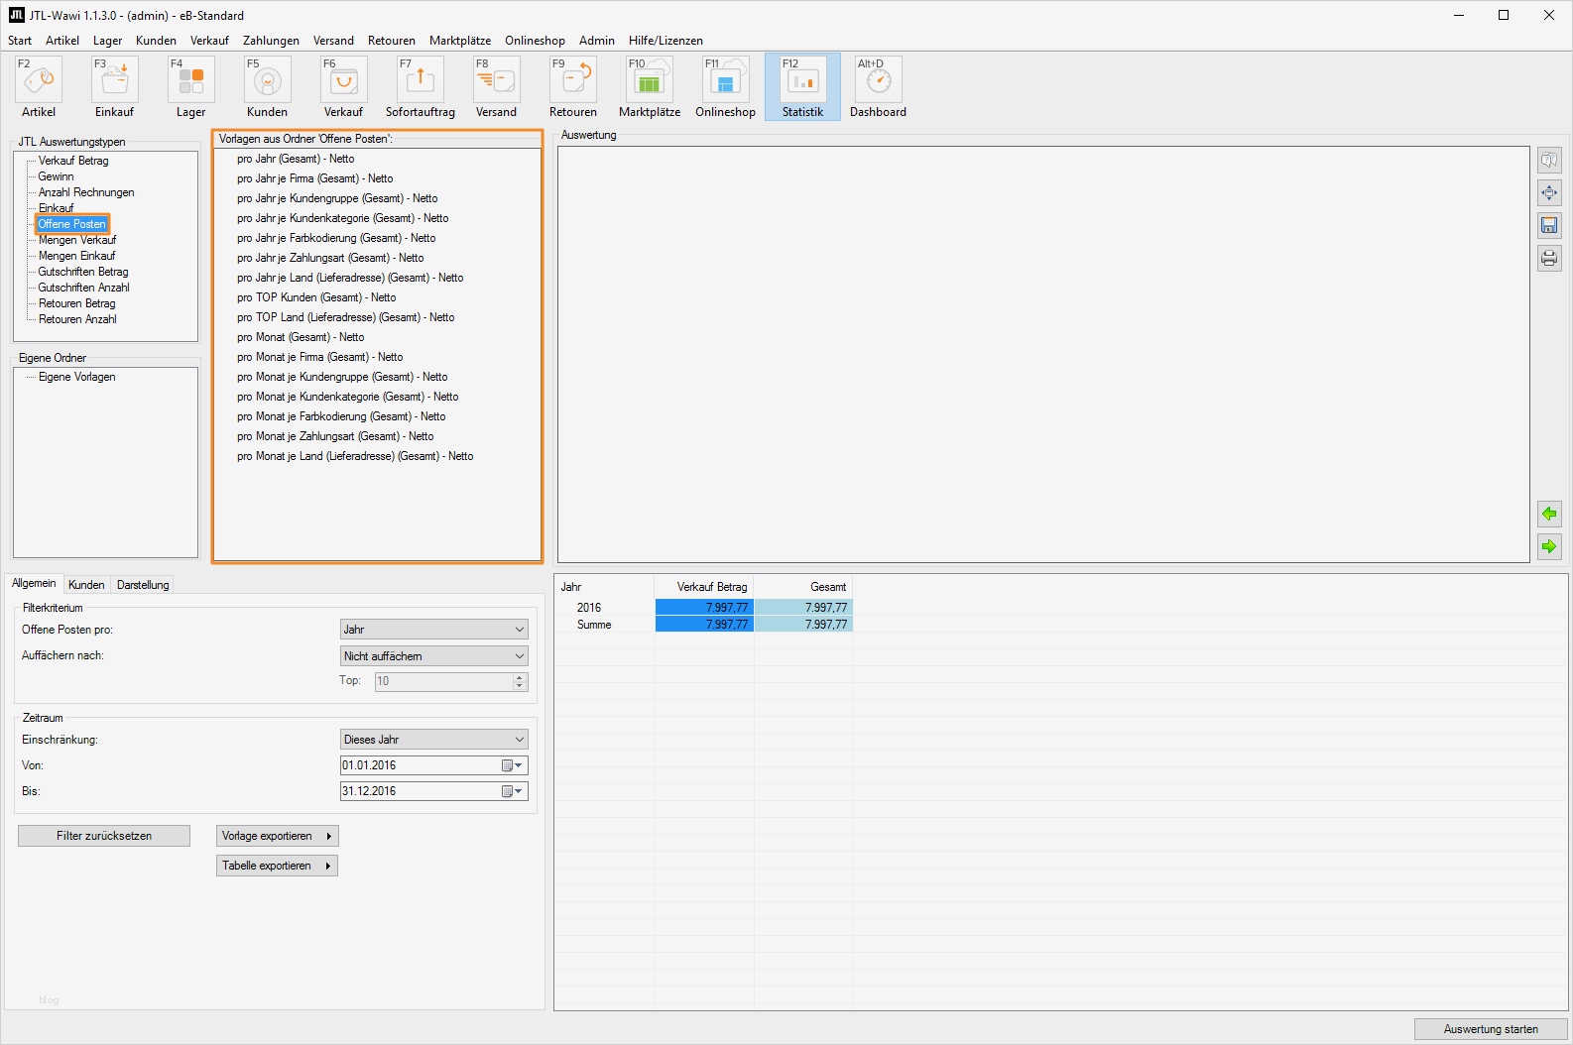The height and width of the screenshot is (1045, 1573).
Task: Select 'Mengen Verkauf' report type
Action: (x=77, y=240)
